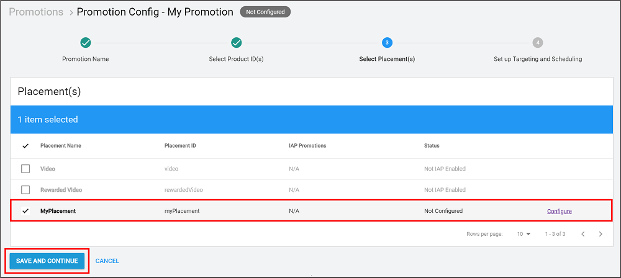This screenshot has height=278, width=621.
Task: Click the Not Configured status of MyPlacement
Action: (x=443, y=211)
